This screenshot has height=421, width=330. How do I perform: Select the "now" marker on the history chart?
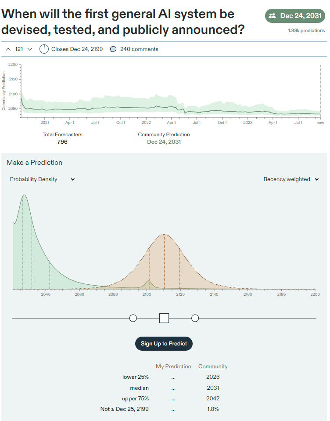[320, 123]
